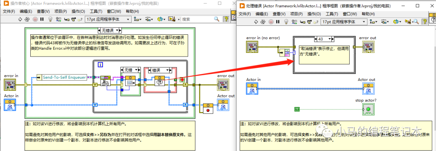436x151 pixels.
Task: Click search field in 操作者核心 window
Action: (x=197, y=19)
